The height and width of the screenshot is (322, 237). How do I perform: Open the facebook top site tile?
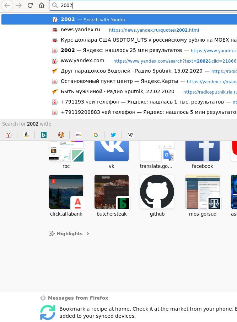click(203, 154)
